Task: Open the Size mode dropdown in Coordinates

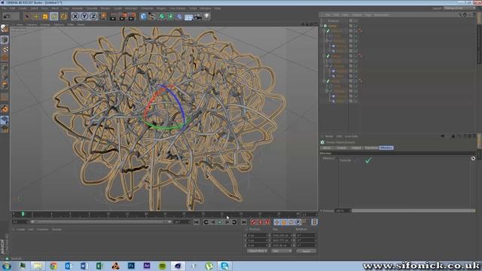Action: [281, 251]
